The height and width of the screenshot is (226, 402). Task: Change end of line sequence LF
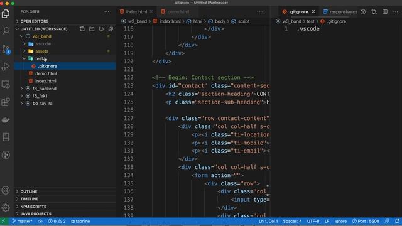coord(327,221)
